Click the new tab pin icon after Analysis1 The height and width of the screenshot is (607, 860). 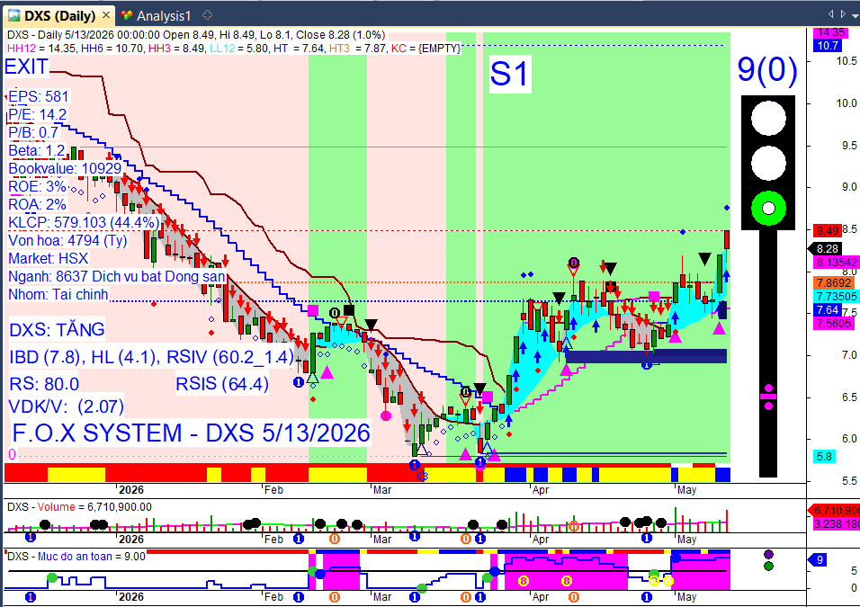(x=207, y=15)
